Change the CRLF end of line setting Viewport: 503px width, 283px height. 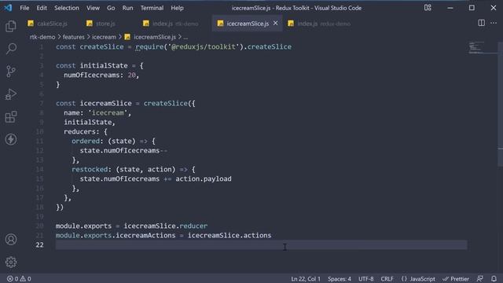click(387, 279)
